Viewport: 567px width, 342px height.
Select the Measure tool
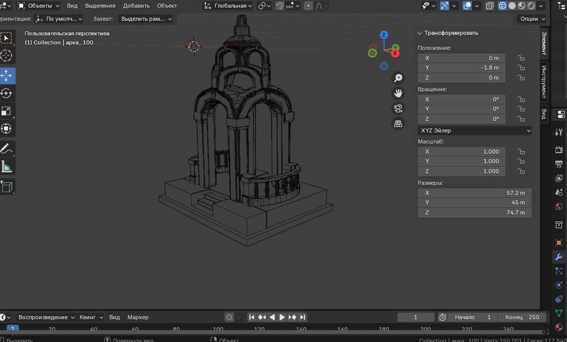(x=7, y=166)
